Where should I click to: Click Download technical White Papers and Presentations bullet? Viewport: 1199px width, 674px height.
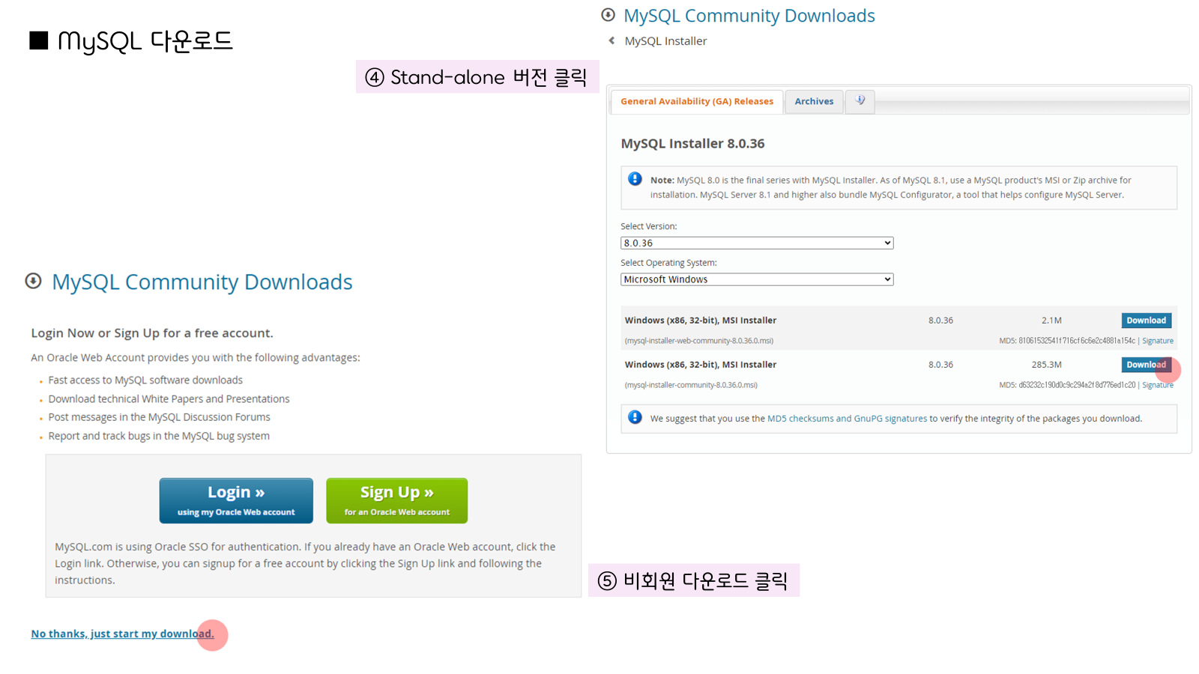[169, 399]
